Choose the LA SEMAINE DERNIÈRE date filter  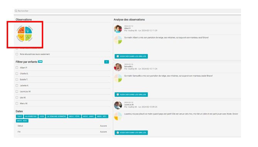click(x=56, y=116)
